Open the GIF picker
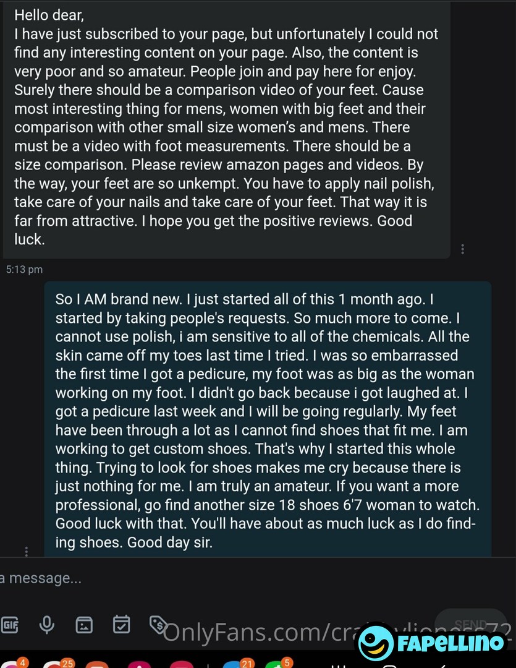This screenshot has width=516, height=668. click(x=9, y=625)
